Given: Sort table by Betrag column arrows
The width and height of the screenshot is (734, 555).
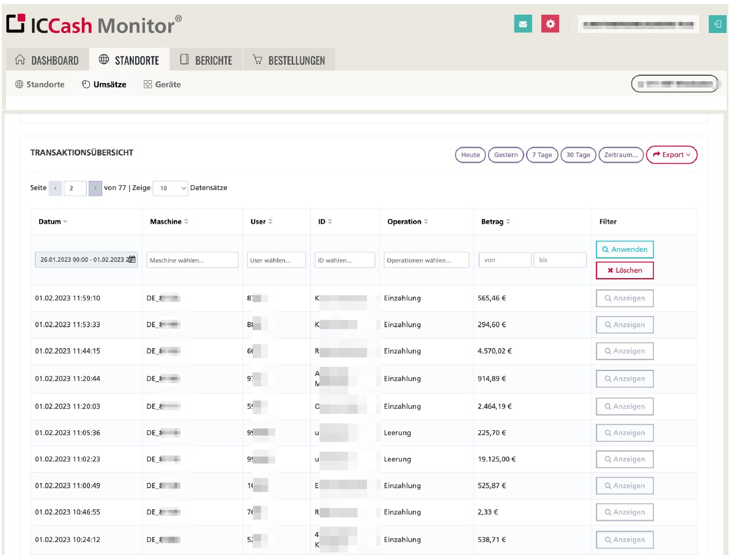Looking at the screenshot, I should (x=508, y=222).
